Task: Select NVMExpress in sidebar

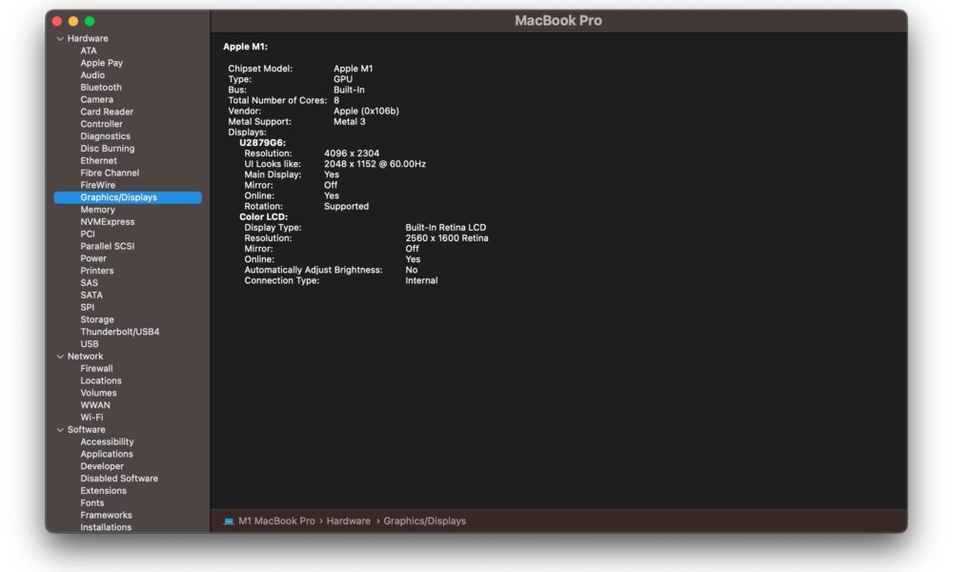Action: point(108,222)
